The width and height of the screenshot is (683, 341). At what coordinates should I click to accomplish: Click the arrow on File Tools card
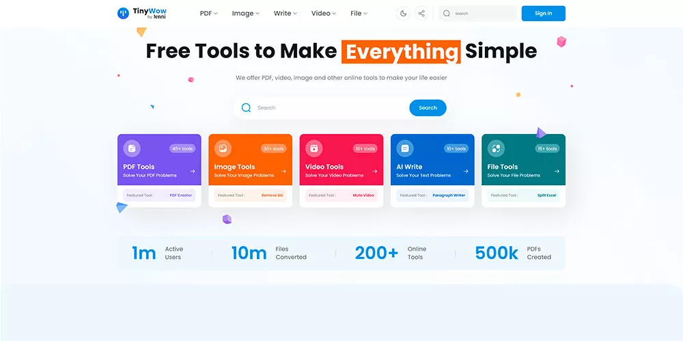(557, 172)
